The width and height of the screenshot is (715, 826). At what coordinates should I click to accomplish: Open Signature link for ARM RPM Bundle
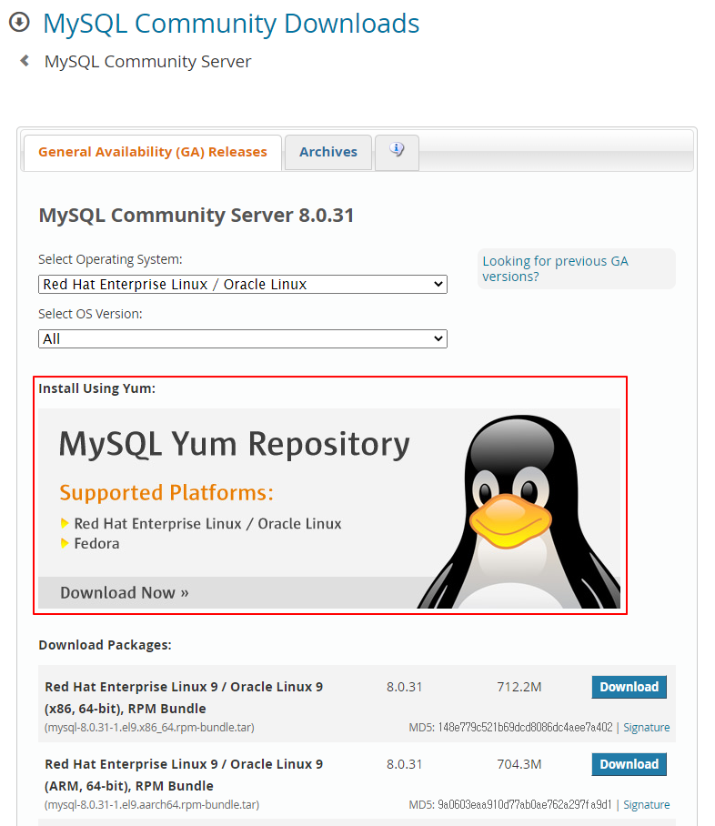pyautogui.click(x=647, y=805)
